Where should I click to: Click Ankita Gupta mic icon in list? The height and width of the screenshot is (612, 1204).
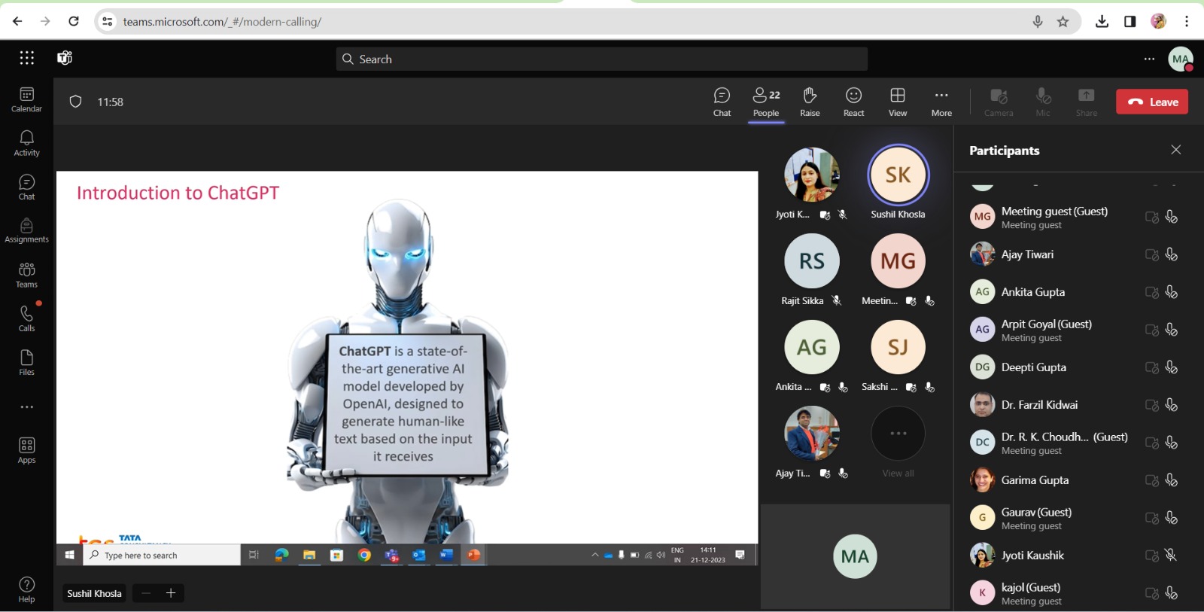pyautogui.click(x=1171, y=292)
